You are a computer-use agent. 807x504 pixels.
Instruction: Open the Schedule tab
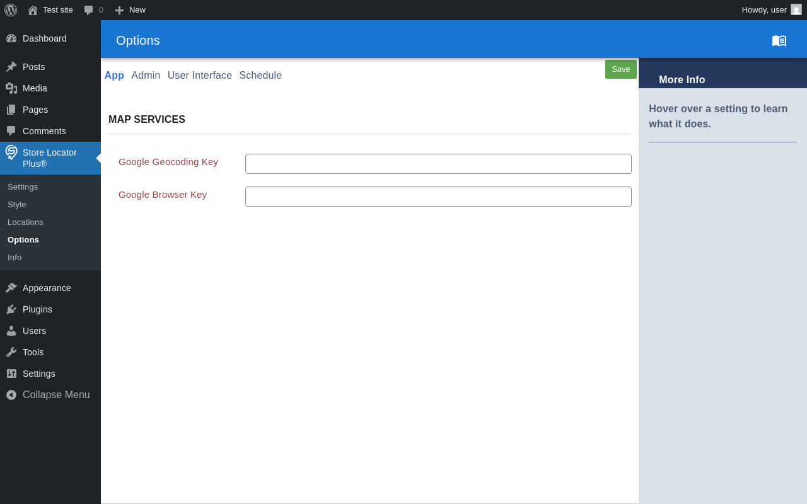coord(260,76)
